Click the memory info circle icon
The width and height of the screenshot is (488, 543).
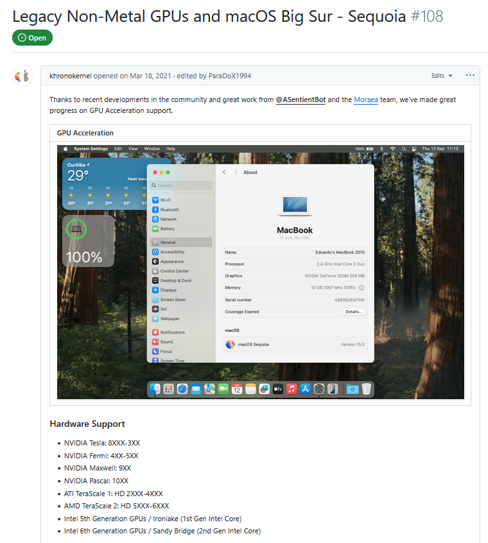click(362, 288)
